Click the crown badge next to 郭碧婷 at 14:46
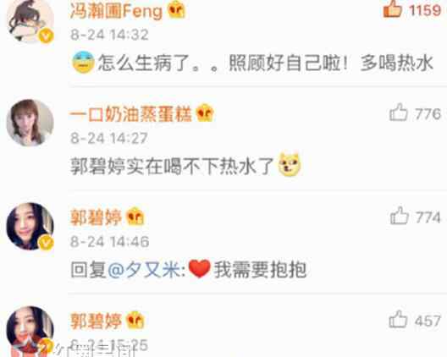 (x=135, y=217)
